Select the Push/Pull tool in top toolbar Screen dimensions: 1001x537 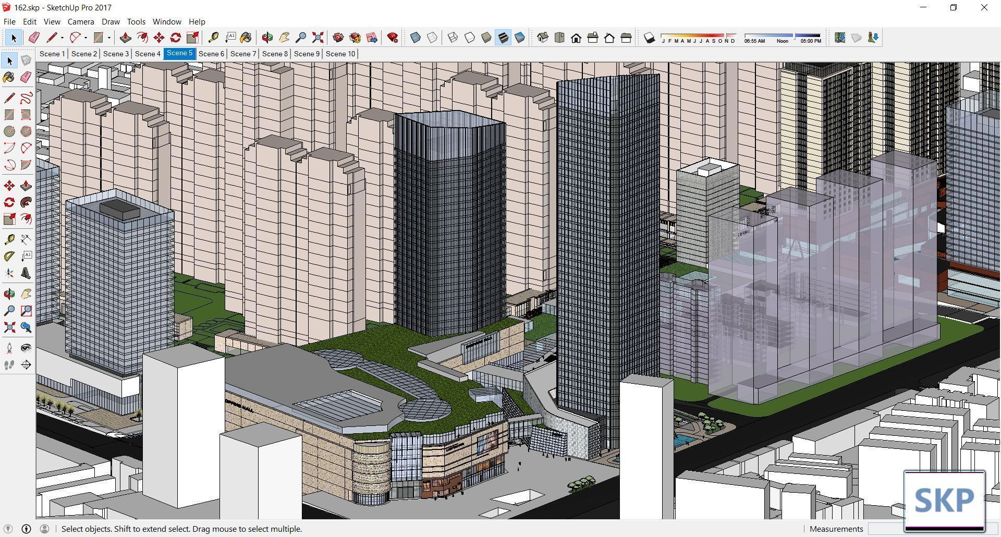(x=125, y=38)
